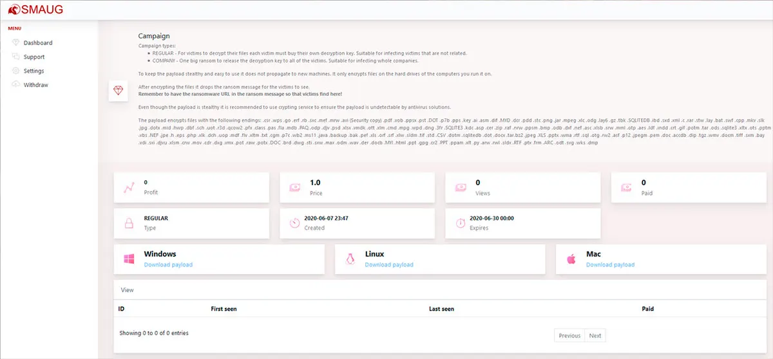Click the 1.0 price value
Viewport: 773px width, 359px height.
pos(315,183)
